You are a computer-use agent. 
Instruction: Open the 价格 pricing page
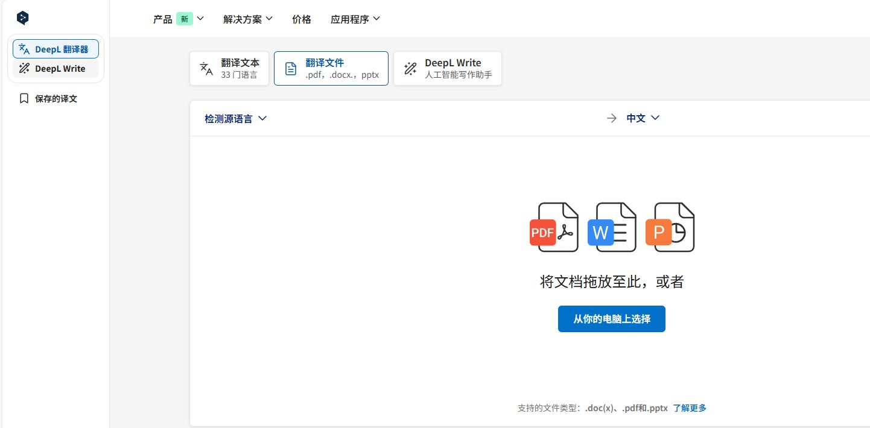[x=302, y=19]
